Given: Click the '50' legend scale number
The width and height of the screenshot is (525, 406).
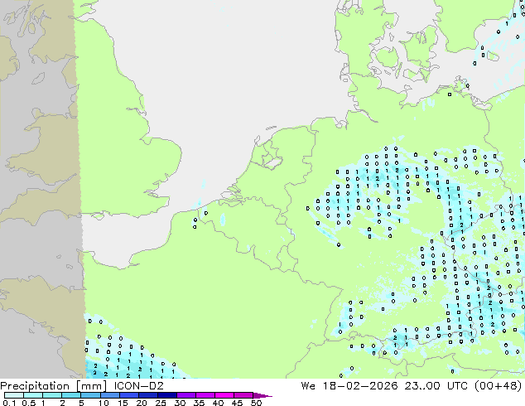Looking at the screenshot, I should [x=256, y=403].
